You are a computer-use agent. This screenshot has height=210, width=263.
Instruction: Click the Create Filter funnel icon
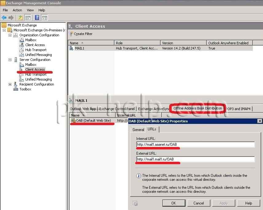[x=71, y=34]
